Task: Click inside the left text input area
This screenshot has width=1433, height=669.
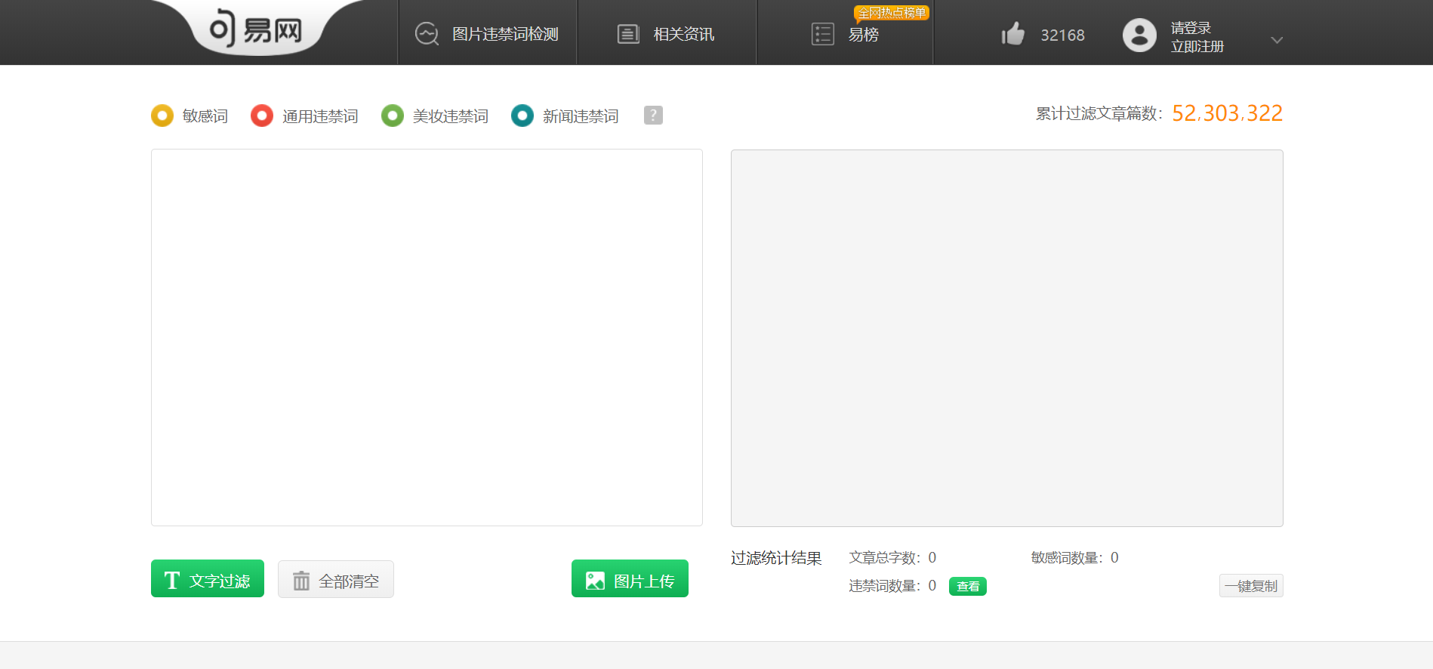Action: [427, 337]
